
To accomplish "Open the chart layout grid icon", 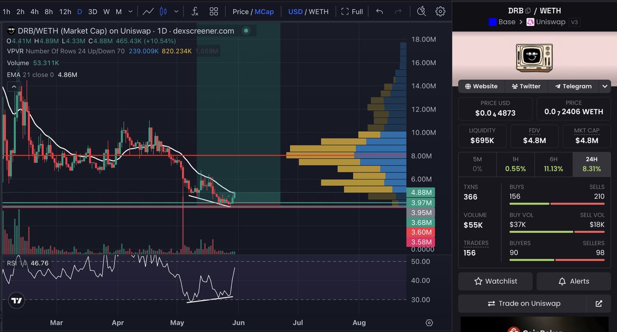I will tap(214, 11).
